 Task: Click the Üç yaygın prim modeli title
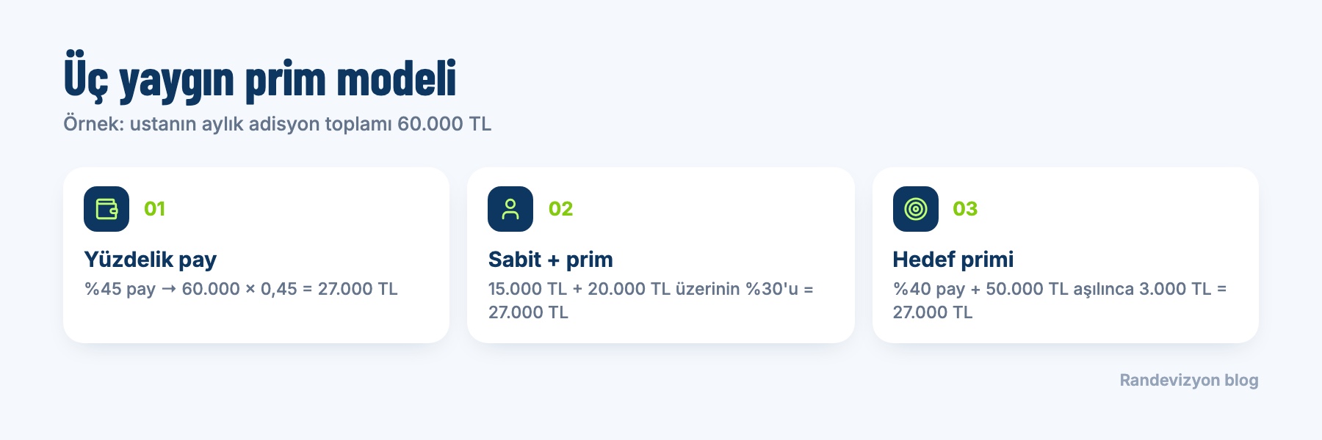[x=260, y=78]
